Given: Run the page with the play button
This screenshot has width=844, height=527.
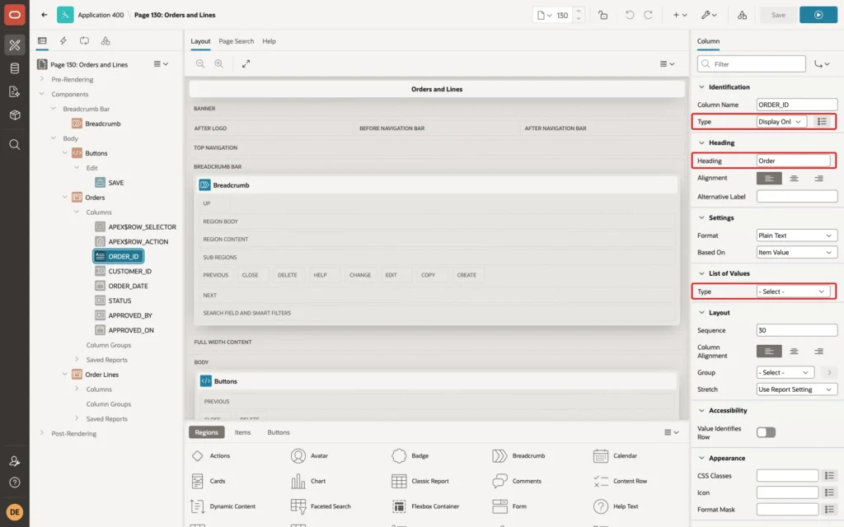Looking at the screenshot, I should click(818, 15).
